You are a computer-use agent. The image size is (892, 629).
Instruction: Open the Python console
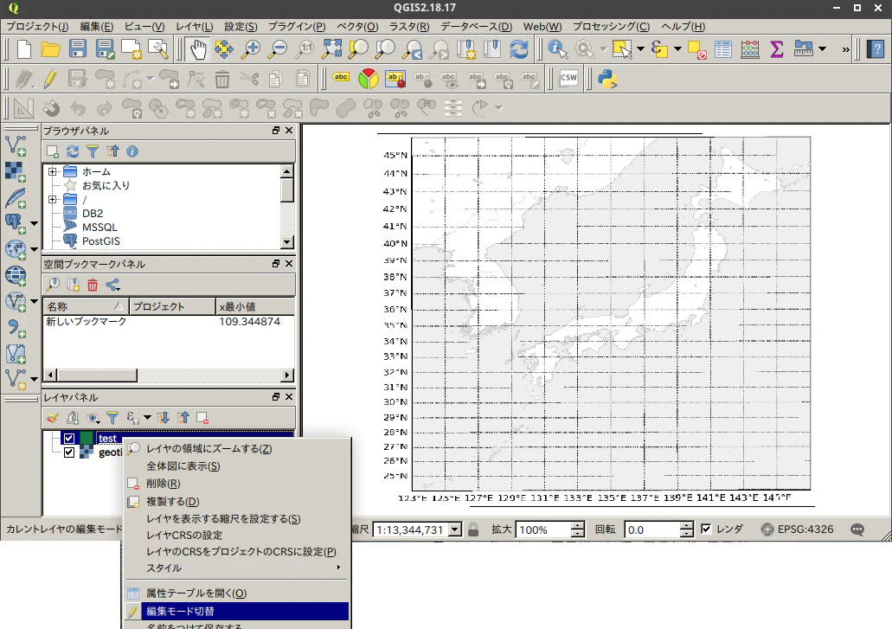point(607,79)
